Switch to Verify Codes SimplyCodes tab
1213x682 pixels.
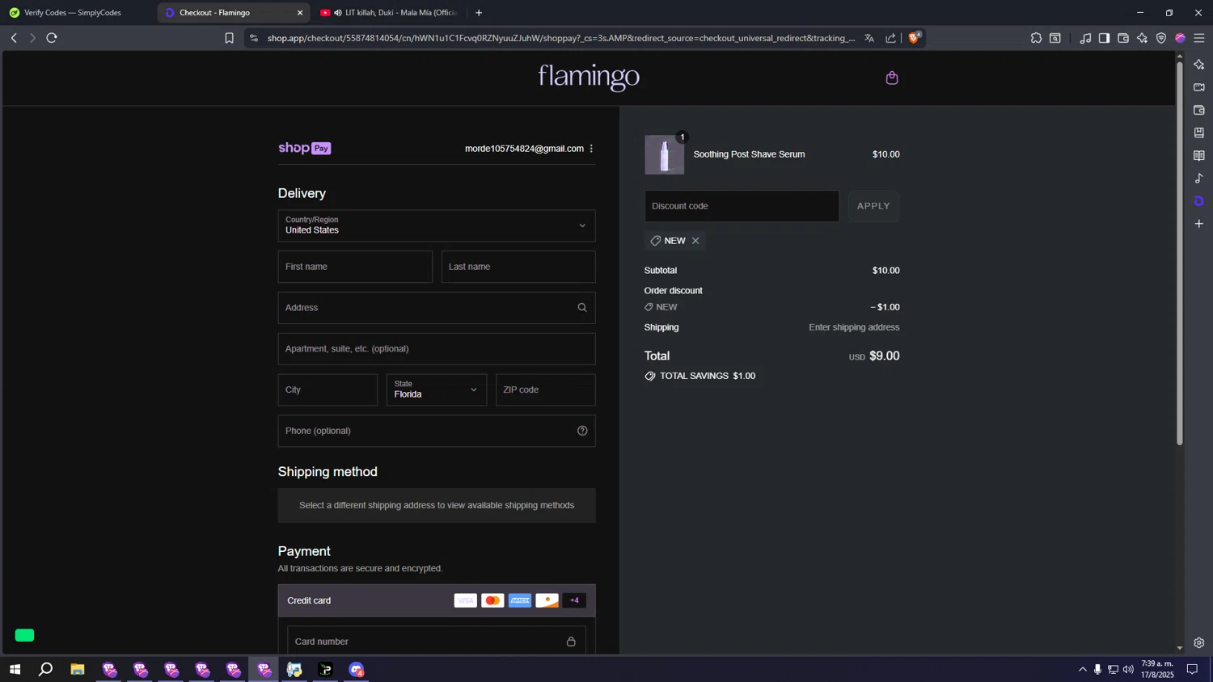pos(73,13)
